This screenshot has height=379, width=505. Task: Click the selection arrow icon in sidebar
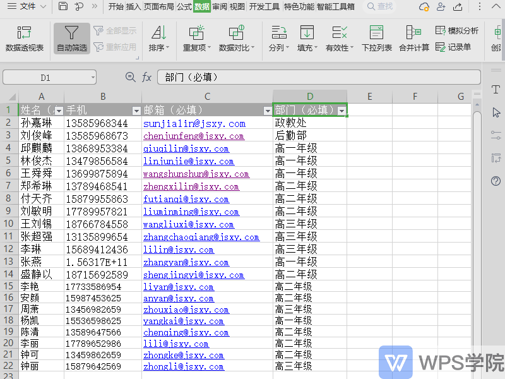click(496, 112)
